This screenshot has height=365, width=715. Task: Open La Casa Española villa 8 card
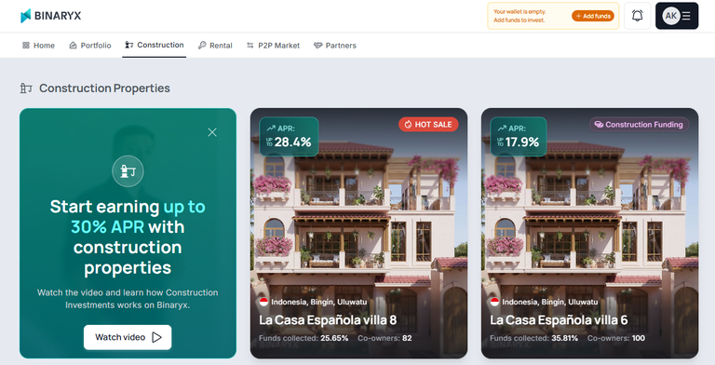coord(358,233)
